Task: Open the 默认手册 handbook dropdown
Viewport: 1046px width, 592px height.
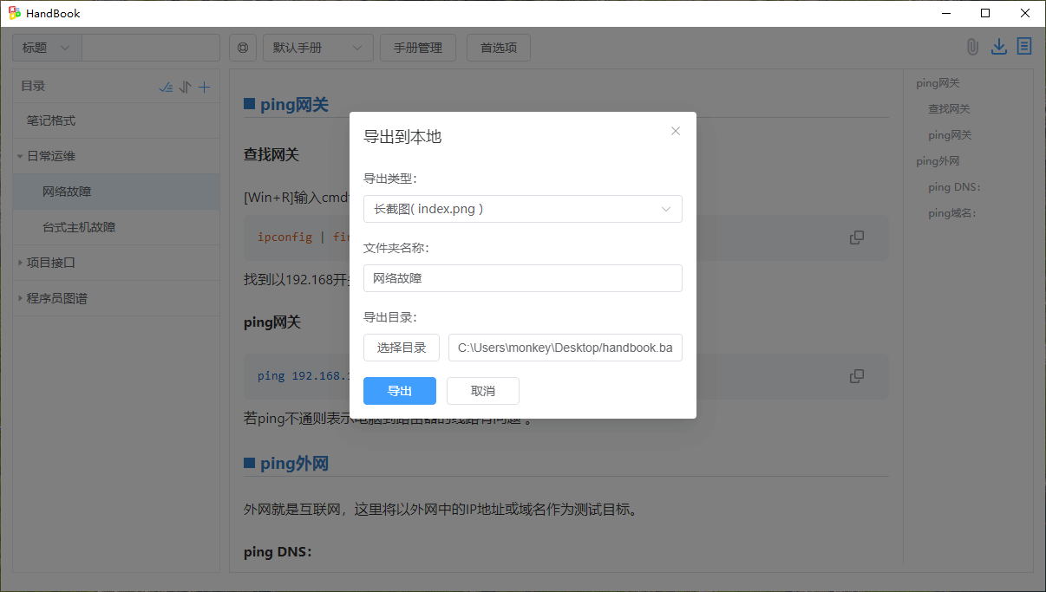Action: [x=317, y=48]
